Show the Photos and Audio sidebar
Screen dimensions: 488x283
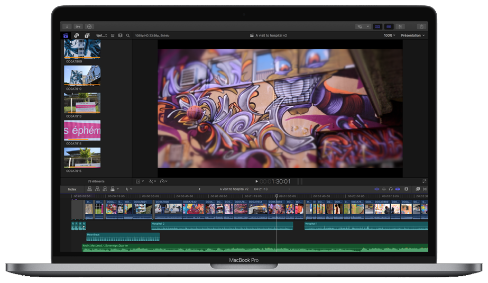tap(77, 35)
